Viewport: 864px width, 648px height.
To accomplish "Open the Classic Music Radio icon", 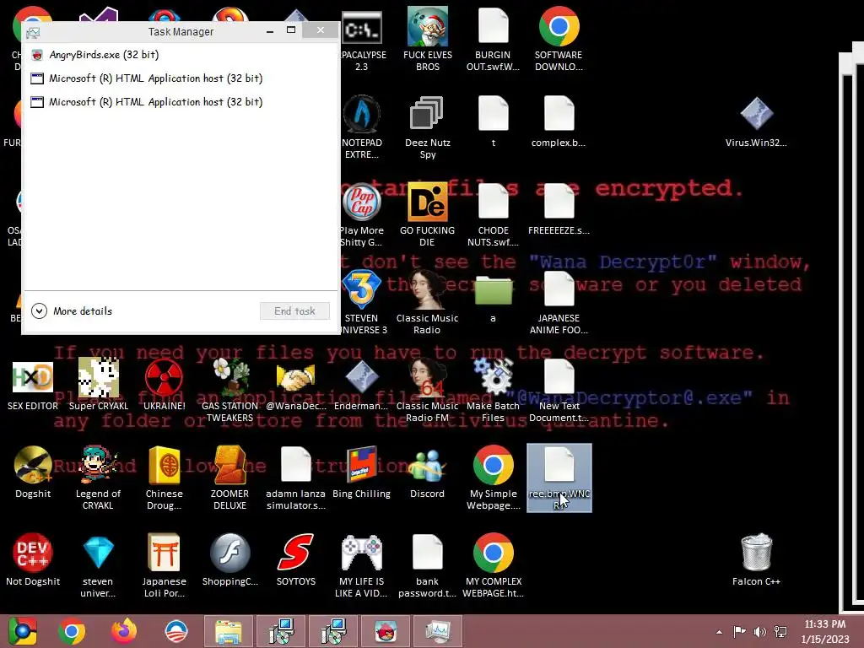I will tap(428, 303).
